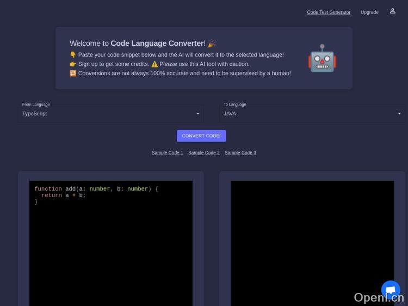This screenshot has width=408, height=306.
Task: Click the return a + b line
Action: pos(64,195)
